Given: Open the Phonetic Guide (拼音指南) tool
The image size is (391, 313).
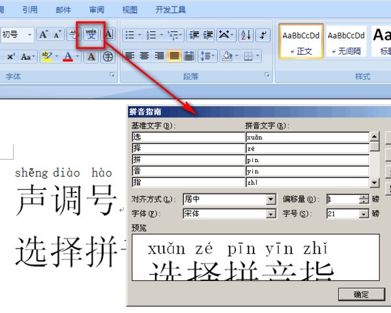Looking at the screenshot, I should tap(91, 34).
